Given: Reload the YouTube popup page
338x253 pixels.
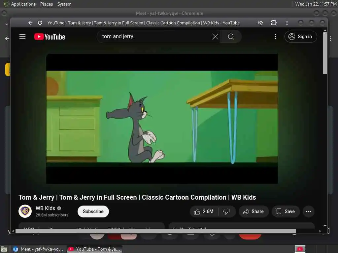Looking at the screenshot, I should point(40,23).
